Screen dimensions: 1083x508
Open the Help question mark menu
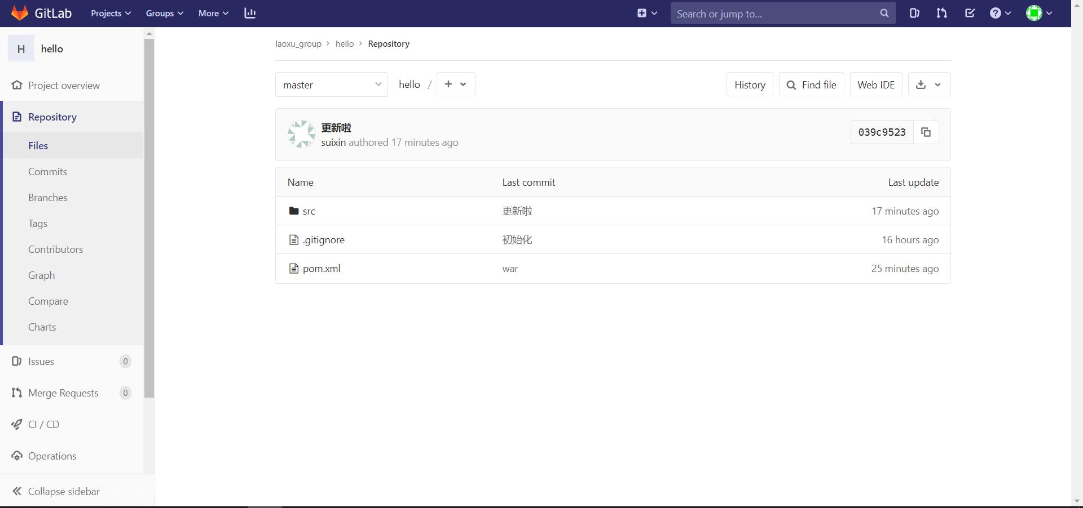pos(1000,13)
